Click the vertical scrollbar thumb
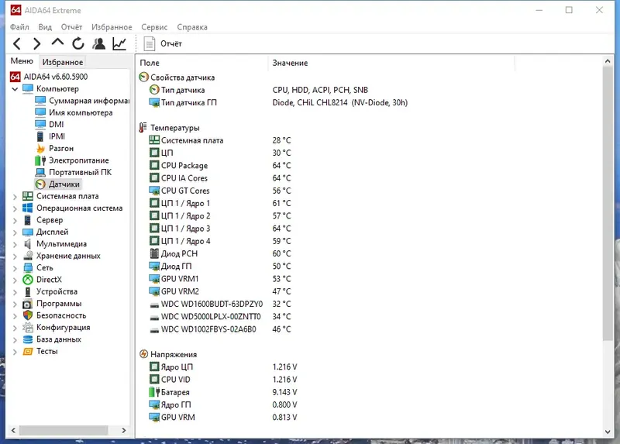This screenshot has width=620, height=444. (x=608, y=203)
